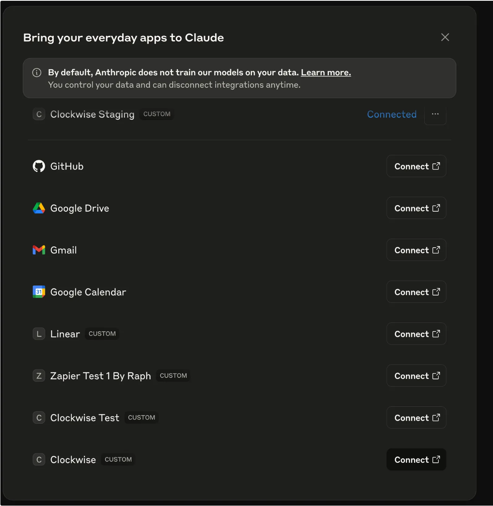Click the Google Drive label text
The width and height of the screenshot is (493, 506).
click(x=80, y=209)
